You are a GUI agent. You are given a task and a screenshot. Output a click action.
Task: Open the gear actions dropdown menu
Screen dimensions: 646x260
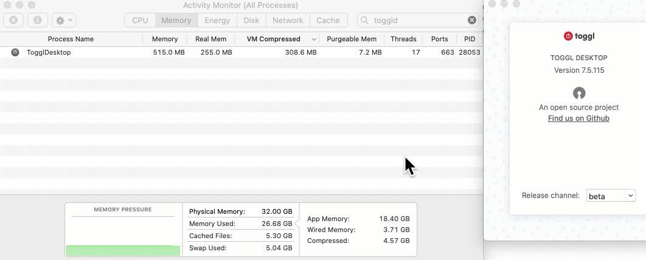pos(64,20)
